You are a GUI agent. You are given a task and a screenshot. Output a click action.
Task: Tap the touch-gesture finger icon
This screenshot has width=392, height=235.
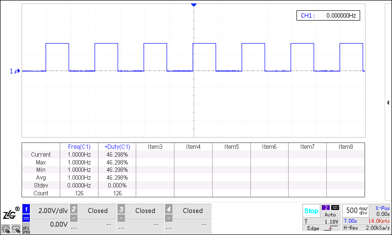[x=6, y=229]
